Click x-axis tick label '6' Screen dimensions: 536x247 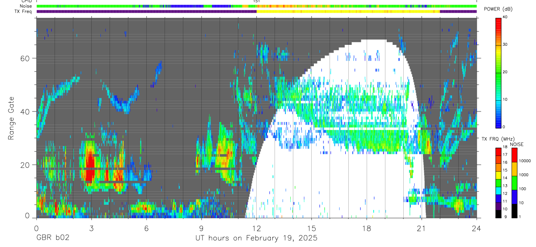click(x=146, y=228)
